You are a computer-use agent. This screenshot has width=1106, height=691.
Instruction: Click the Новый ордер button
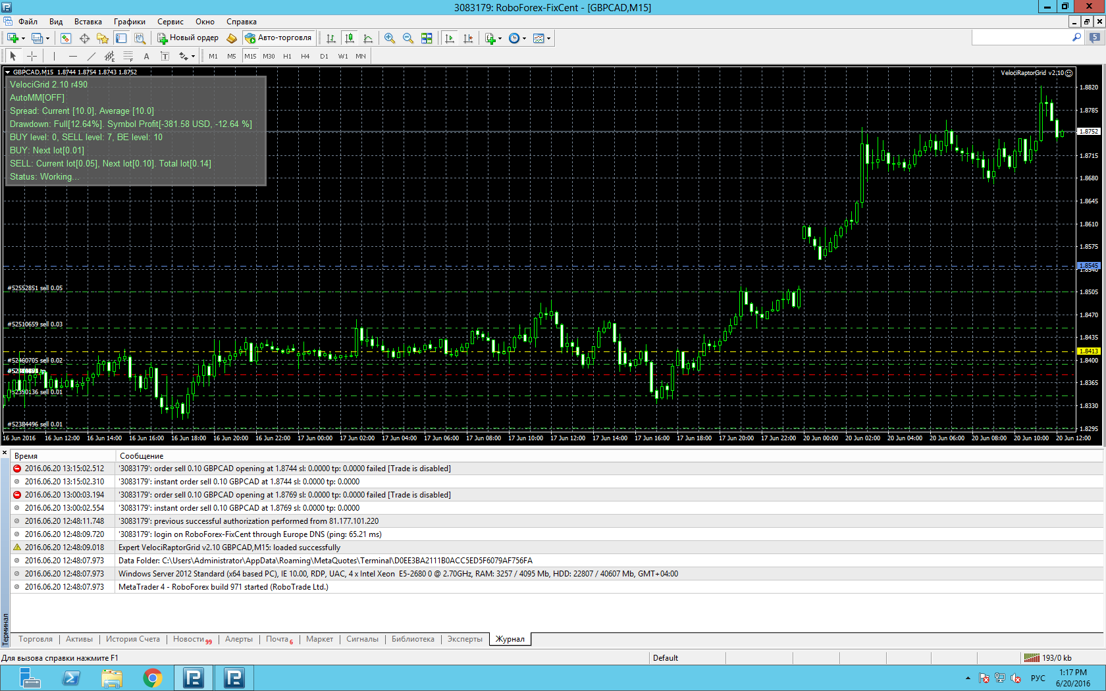coord(188,38)
